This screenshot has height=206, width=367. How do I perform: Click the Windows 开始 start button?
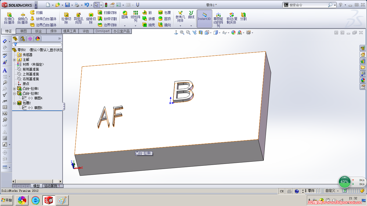[7, 200]
